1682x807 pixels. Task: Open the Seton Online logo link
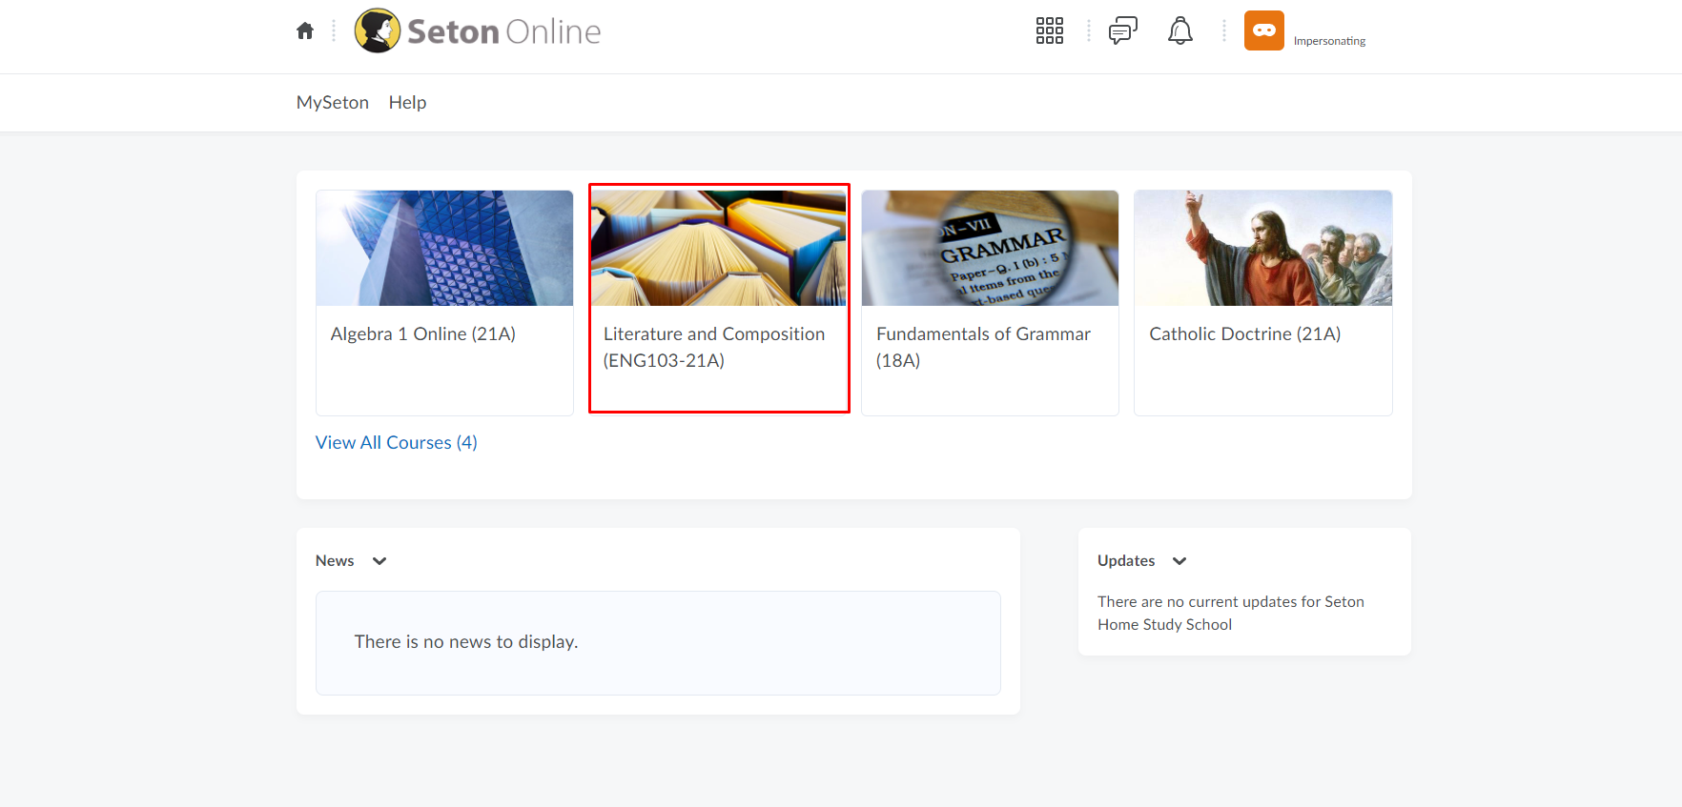[x=478, y=30]
